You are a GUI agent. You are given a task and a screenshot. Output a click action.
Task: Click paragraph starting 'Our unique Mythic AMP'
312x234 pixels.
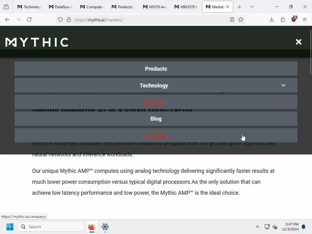point(153,182)
